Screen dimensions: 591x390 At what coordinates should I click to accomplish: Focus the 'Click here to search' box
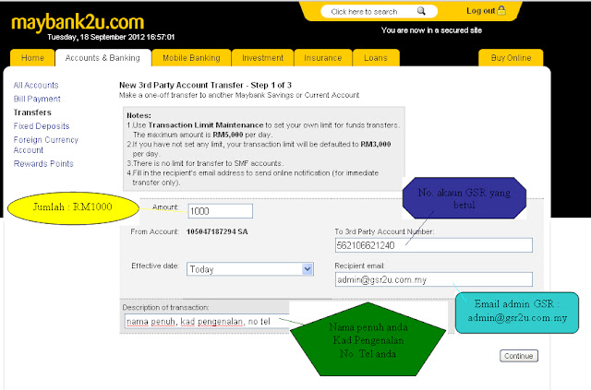pos(379,11)
